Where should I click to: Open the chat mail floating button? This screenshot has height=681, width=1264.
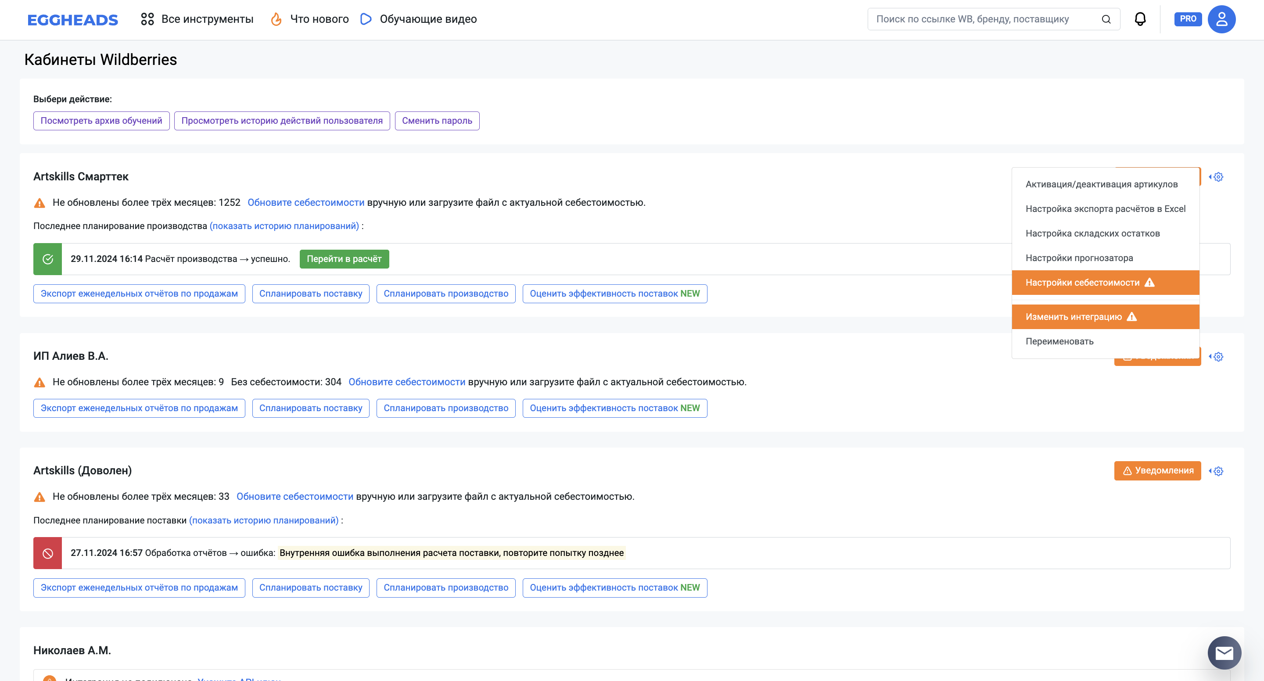coord(1224,653)
